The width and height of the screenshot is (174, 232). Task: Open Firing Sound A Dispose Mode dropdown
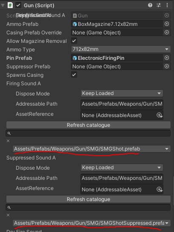click(x=122, y=93)
